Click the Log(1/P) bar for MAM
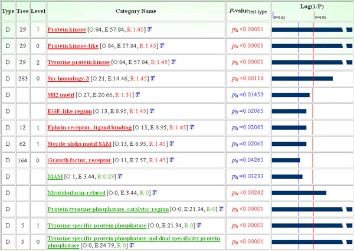Screen dimensions: 354x251 [x=287, y=176]
